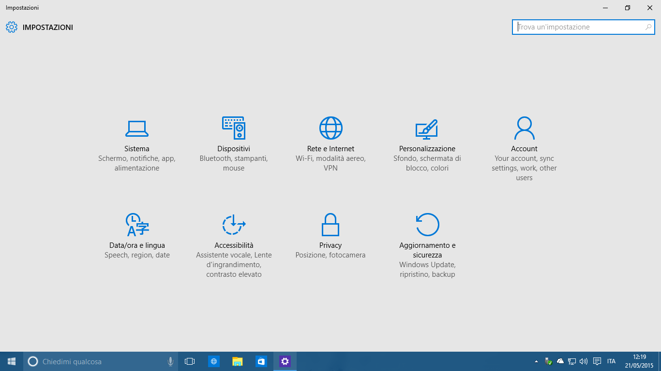Close the Impostazioni window
661x371 pixels.
coord(650,8)
